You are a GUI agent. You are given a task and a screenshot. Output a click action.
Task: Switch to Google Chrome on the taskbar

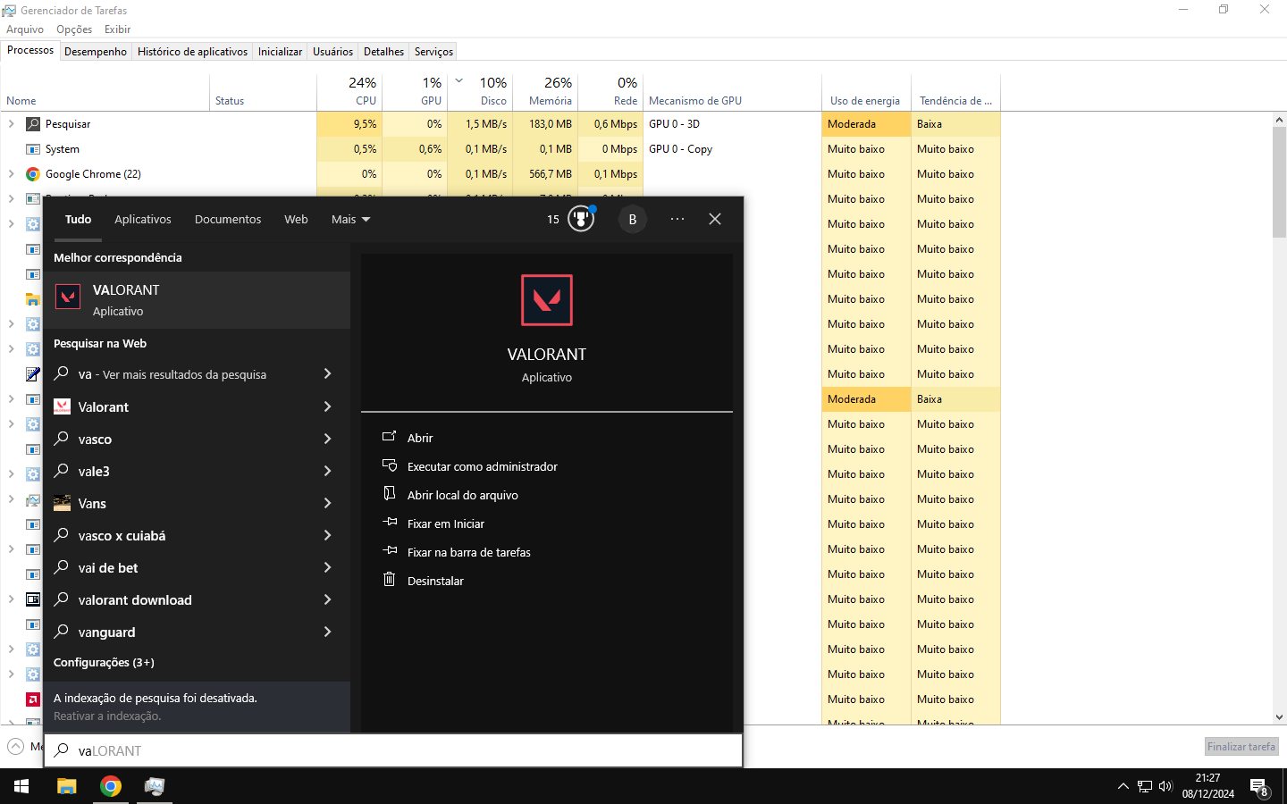point(111,786)
